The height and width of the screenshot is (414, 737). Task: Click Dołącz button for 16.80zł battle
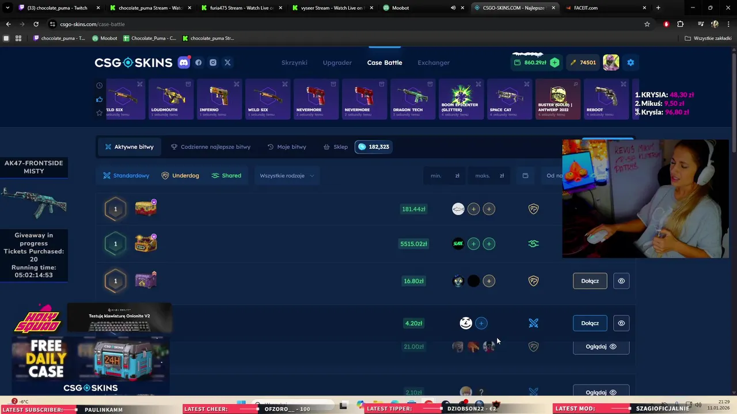(590, 281)
